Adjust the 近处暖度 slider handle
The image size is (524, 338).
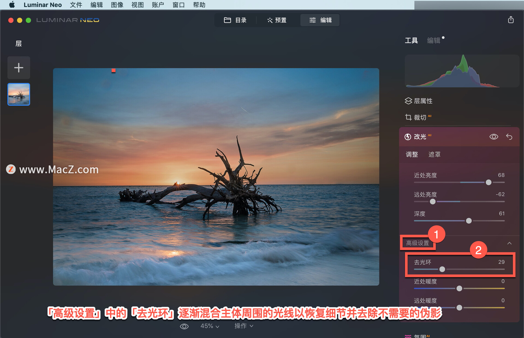point(459,289)
